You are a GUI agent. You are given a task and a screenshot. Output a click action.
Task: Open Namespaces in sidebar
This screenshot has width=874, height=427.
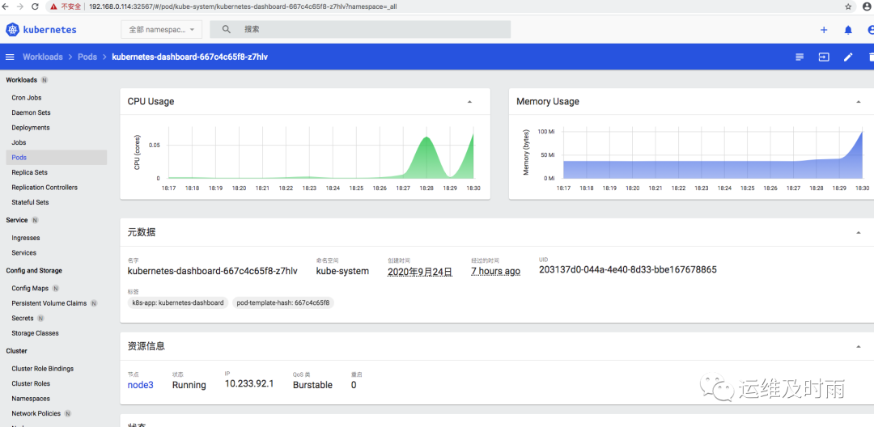coord(31,399)
